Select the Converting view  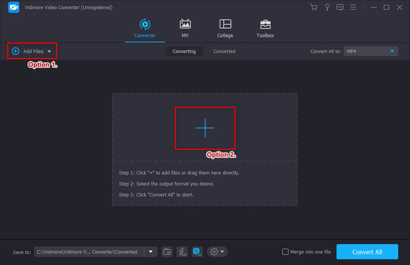click(x=184, y=51)
